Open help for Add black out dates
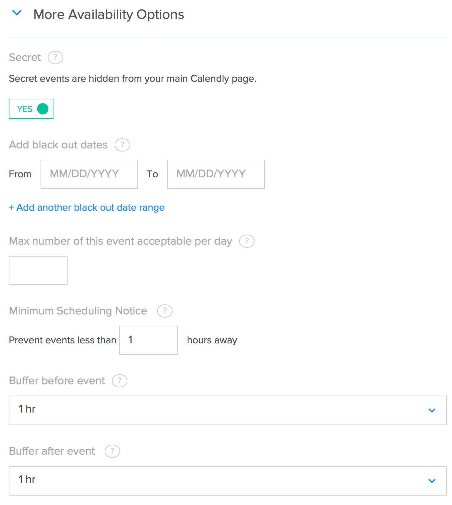 (122, 145)
